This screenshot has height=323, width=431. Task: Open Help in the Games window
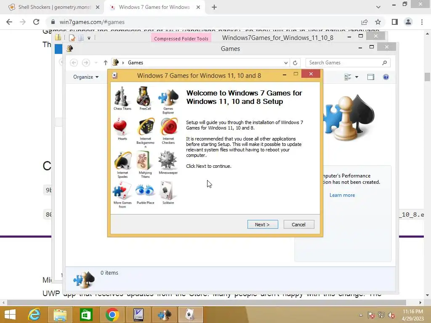386,77
